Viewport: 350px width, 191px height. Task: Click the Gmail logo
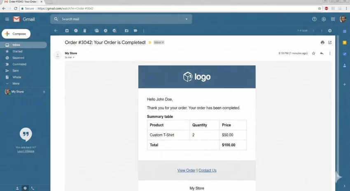[x=24, y=19]
